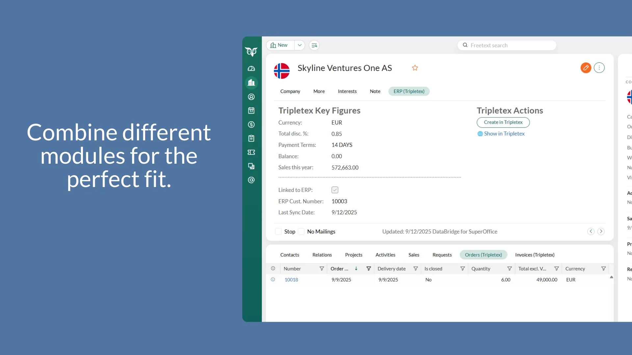Open the Sales dollar icon in sidebar
The height and width of the screenshot is (355, 632).
[251, 125]
